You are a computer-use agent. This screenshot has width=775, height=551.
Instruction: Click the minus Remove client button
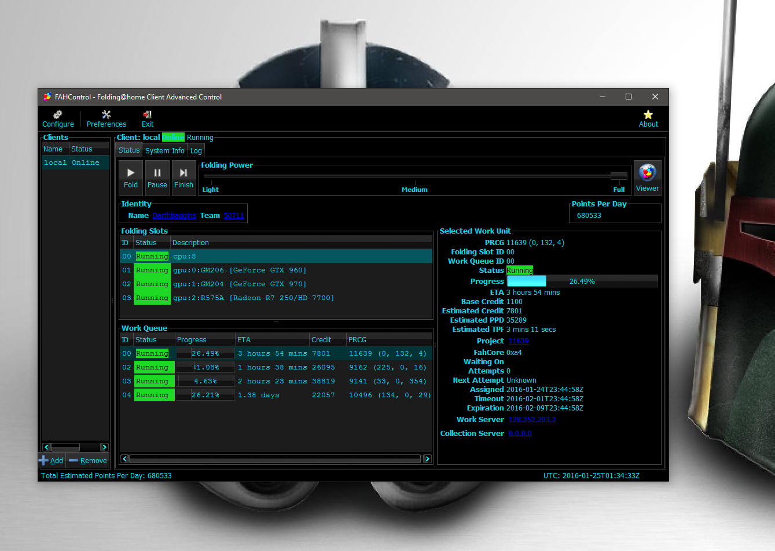(88, 461)
